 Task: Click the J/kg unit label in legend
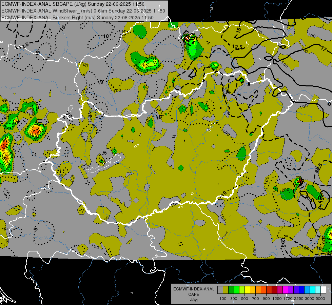194,300
